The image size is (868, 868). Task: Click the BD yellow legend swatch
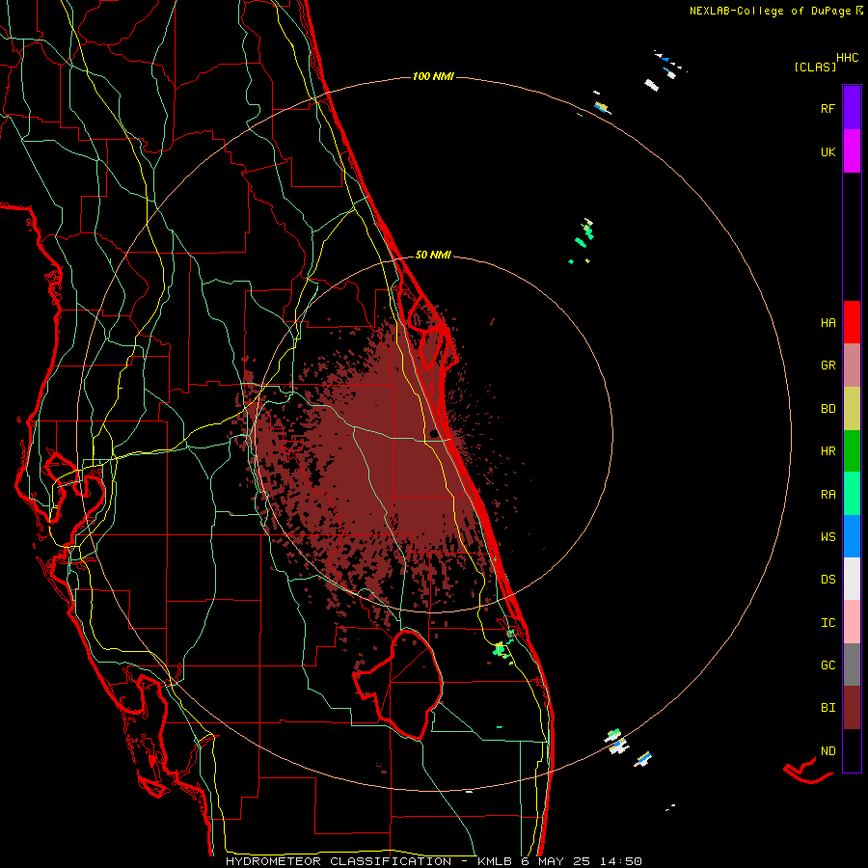pos(852,409)
